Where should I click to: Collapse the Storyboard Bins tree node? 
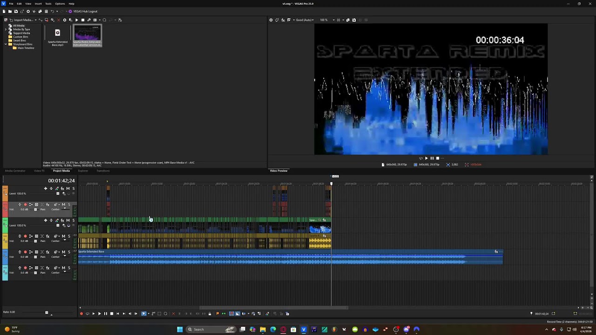pyautogui.click(x=6, y=44)
